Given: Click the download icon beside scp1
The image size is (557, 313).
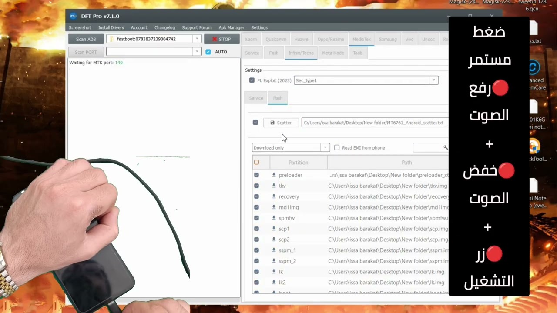Looking at the screenshot, I should [x=274, y=229].
